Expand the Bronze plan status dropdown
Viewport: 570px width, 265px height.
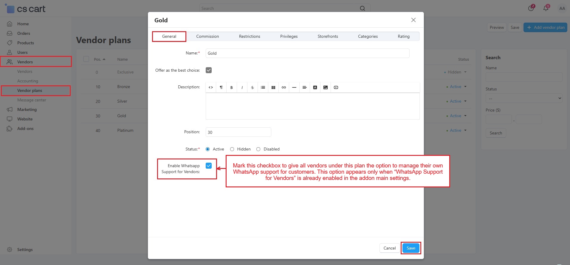click(457, 87)
